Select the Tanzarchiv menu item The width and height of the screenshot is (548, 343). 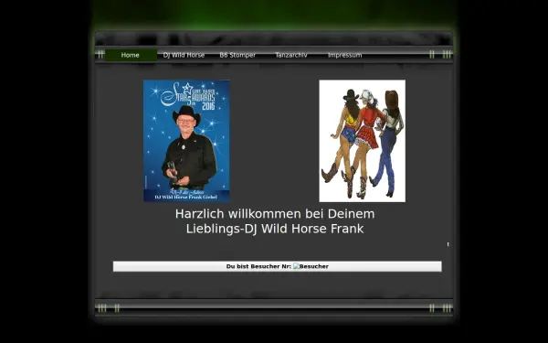tap(291, 55)
